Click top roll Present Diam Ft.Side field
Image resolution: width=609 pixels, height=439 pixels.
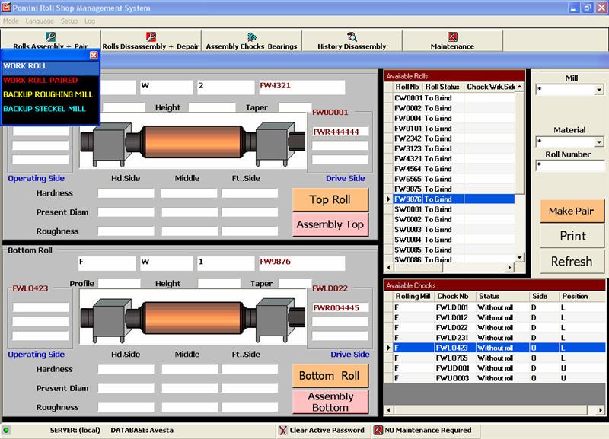(250, 212)
